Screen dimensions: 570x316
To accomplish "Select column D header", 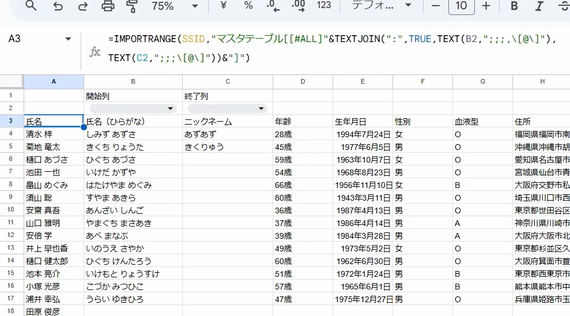I will point(303,82).
